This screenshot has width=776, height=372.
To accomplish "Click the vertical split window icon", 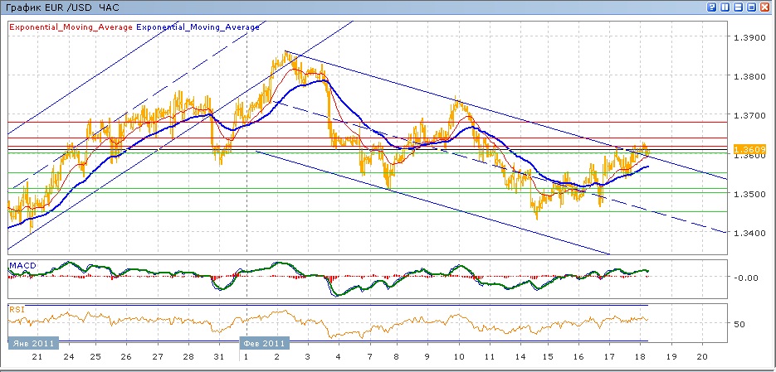I will click(x=725, y=7).
